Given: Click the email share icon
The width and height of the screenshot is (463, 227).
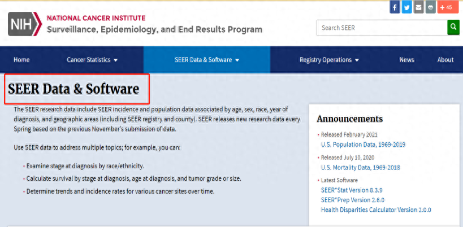Looking at the screenshot, I should point(418,7).
